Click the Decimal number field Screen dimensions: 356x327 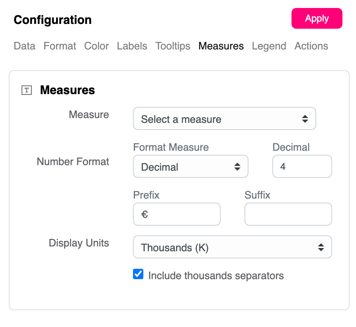coord(302,167)
